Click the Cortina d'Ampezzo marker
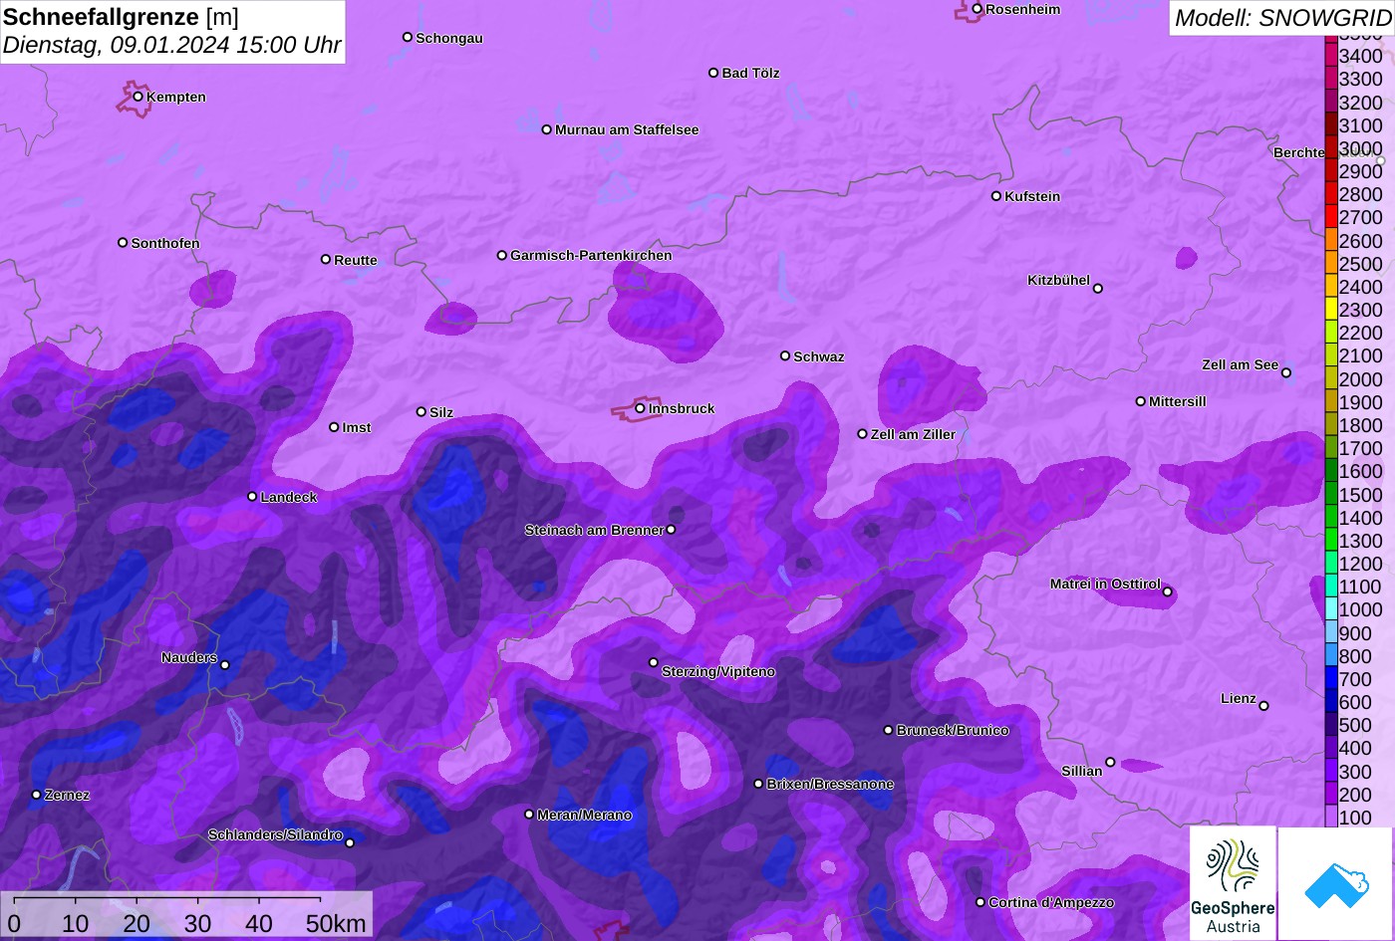Viewport: 1395px width, 941px height. click(980, 902)
